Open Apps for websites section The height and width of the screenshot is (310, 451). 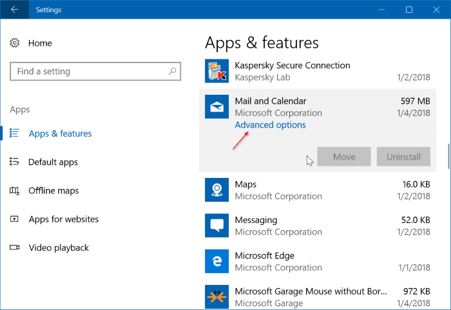tap(64, 219)
